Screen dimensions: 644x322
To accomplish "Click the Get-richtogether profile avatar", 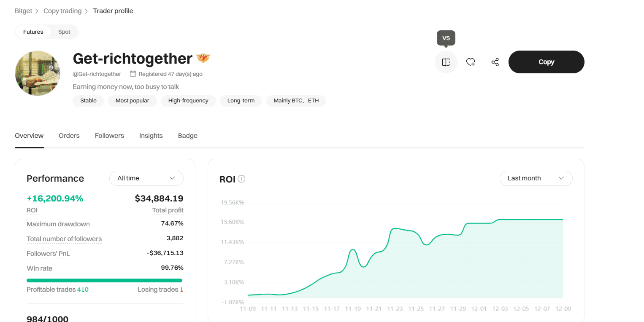I will tap(38, 73).
